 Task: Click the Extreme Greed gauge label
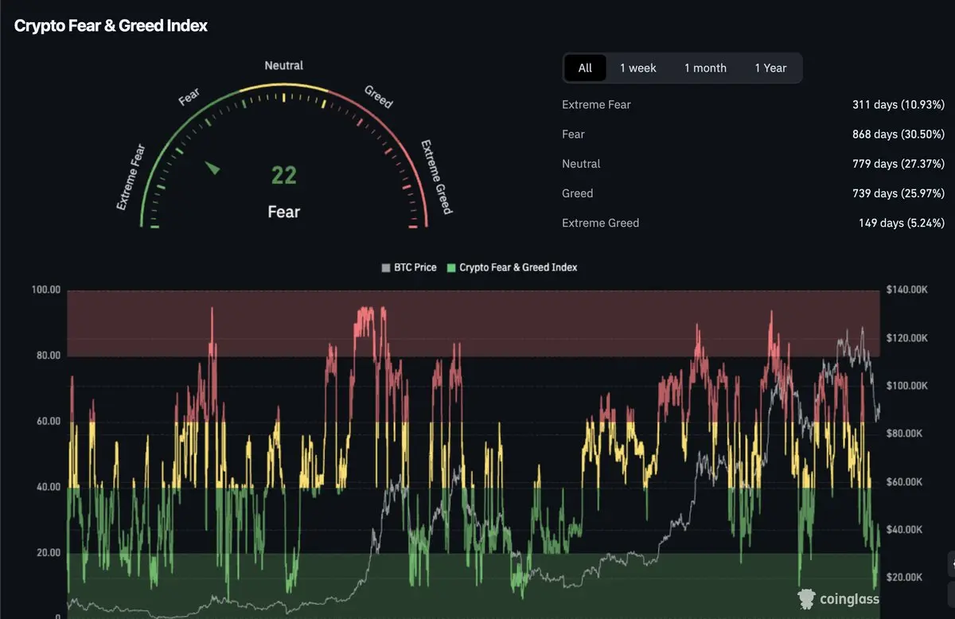[x=436, y=177]
